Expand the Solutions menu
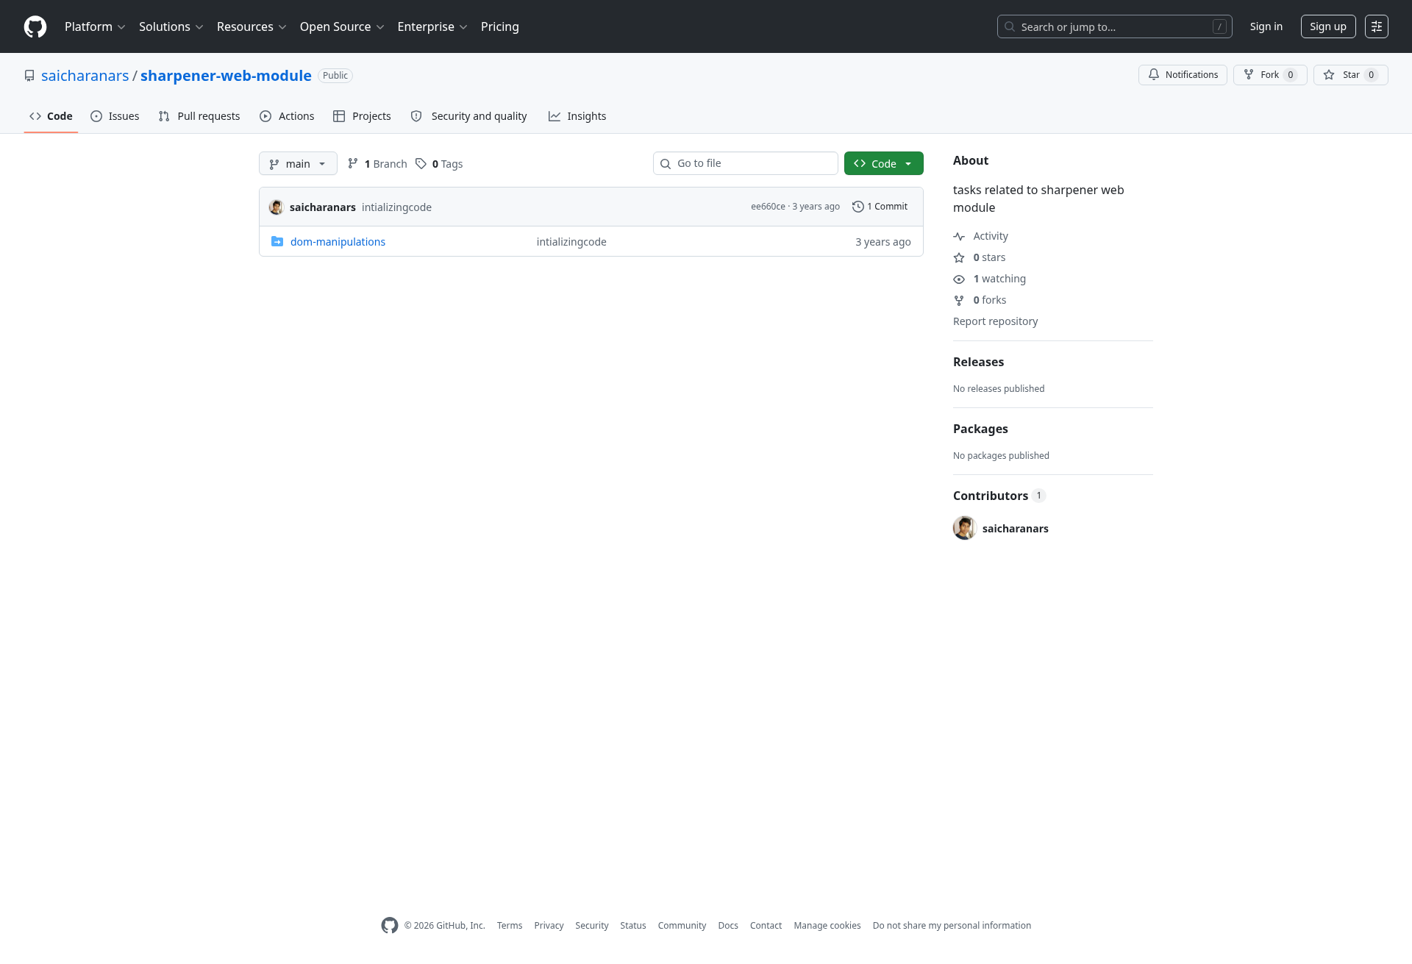Image resolution: width=1412 pixels, height=964 pixels. pyautogui.click(x=171, y=26)
